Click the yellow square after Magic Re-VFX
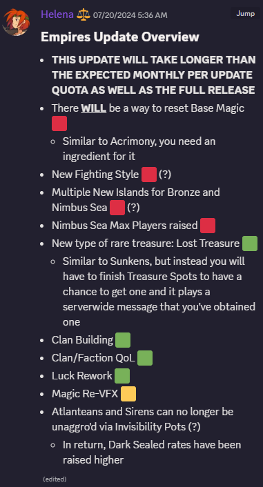263x487 pixels. [128, 394]
